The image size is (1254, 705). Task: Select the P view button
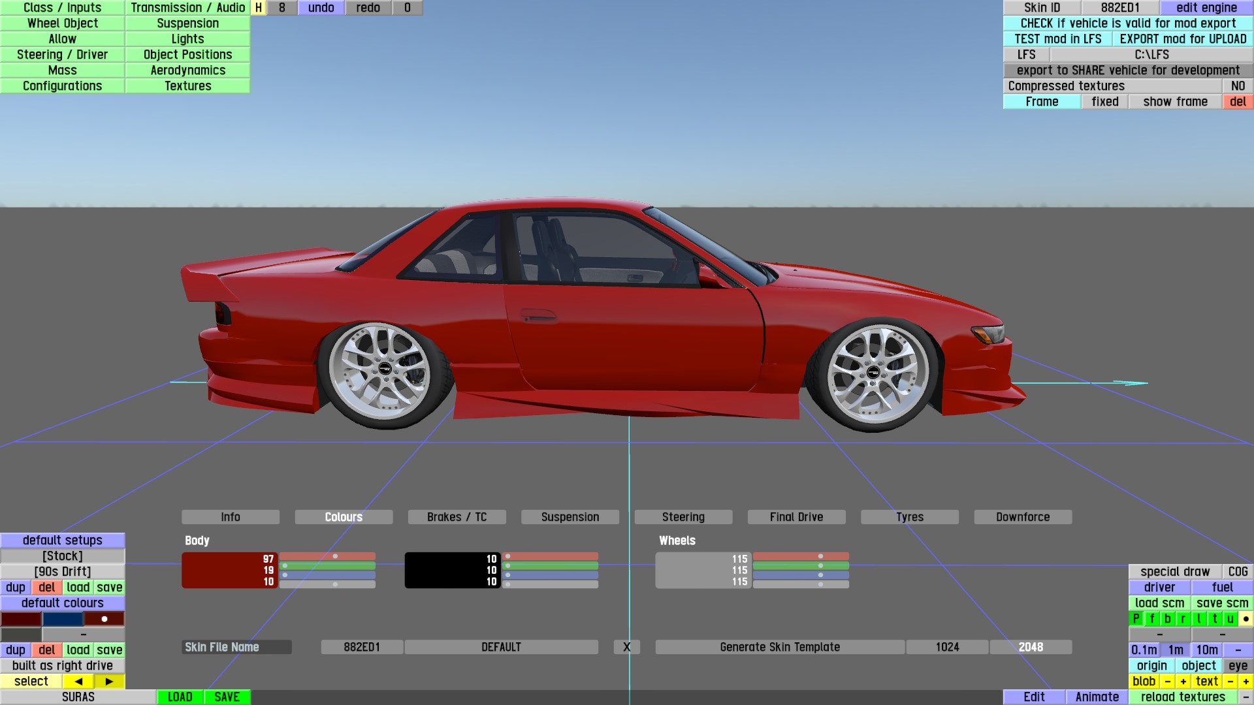pyautogui.click(x=1136, y=618)
